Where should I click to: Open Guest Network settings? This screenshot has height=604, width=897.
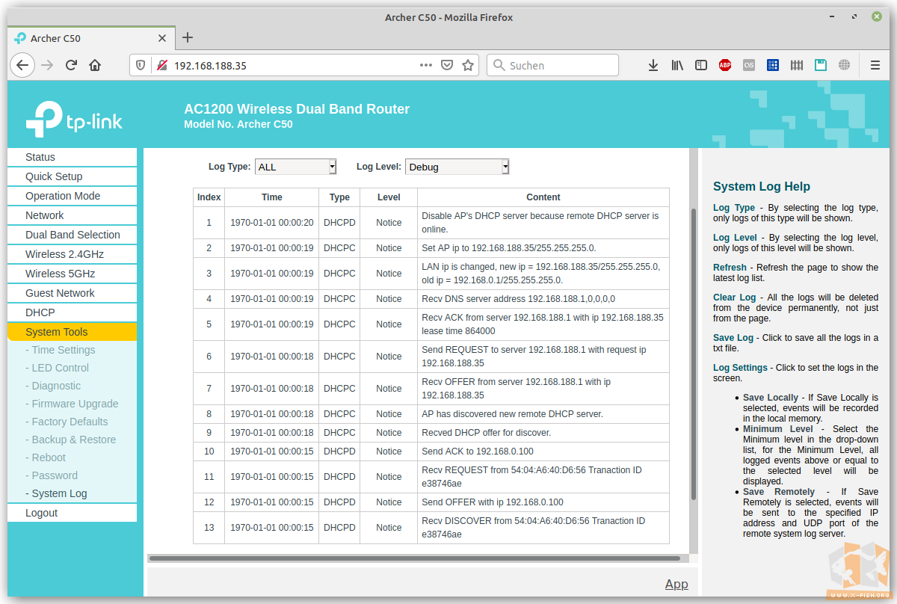coord(72,293)
